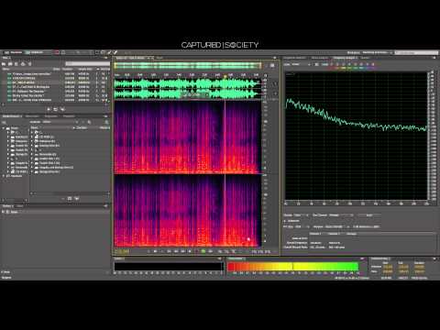Open Files panel menu at panel corner
Viewport: 440px width, 330px height.
point(106,58)
